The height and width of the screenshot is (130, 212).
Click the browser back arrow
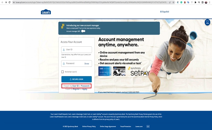pos(2,2)
